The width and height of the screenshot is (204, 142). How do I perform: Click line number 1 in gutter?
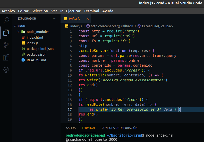pos(71,31)
